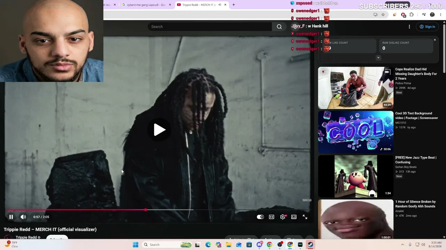Turn on closed captions CC button
This screenshot has width=446, height=250.
(x=271, y=217)
